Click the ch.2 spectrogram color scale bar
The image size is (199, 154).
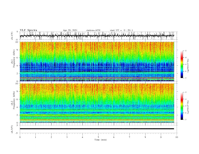tap(182, 106)
